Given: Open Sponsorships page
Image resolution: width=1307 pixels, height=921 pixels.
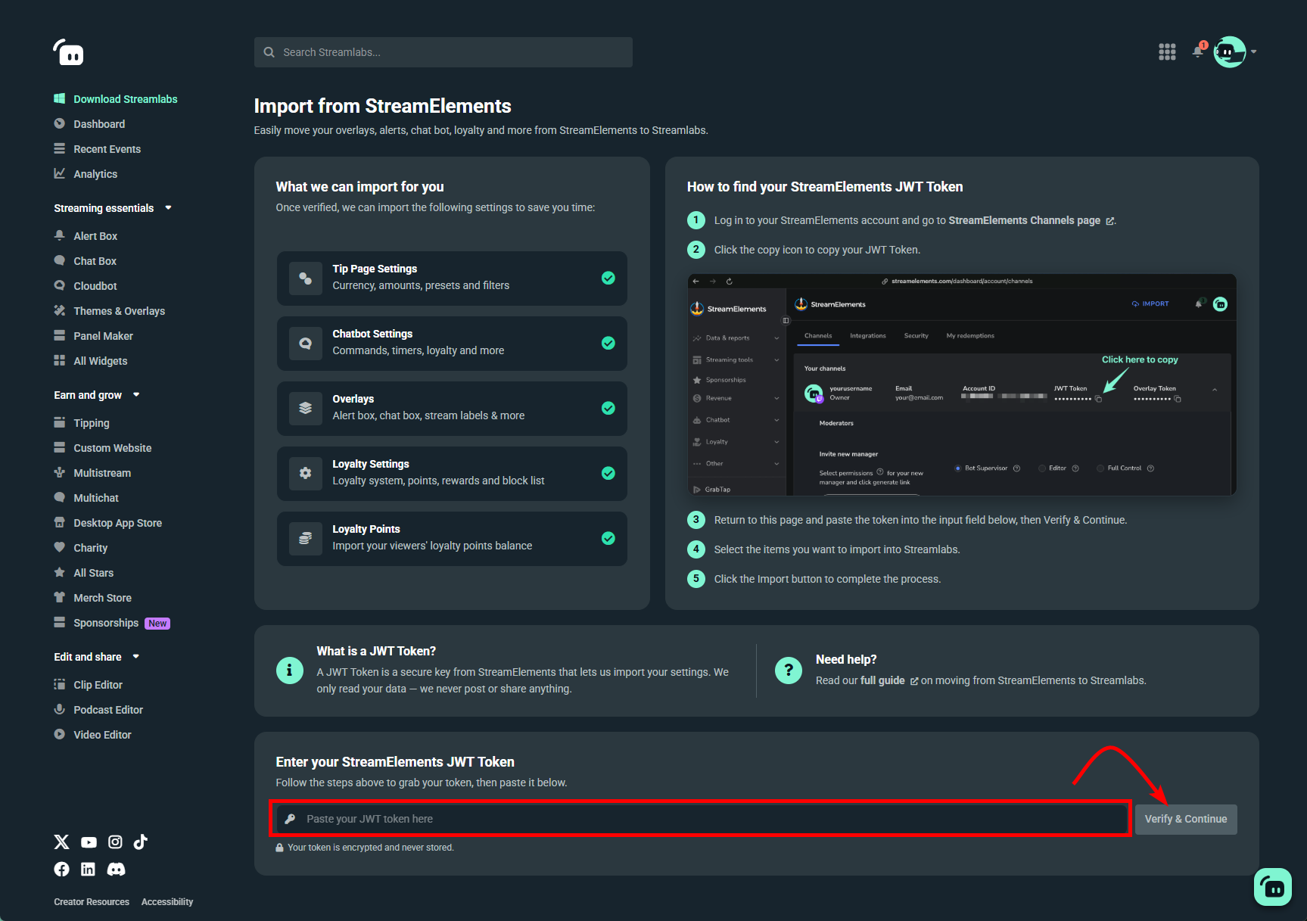Looking at the screenshot, I should pyautogui.click(x=96, y=623).
